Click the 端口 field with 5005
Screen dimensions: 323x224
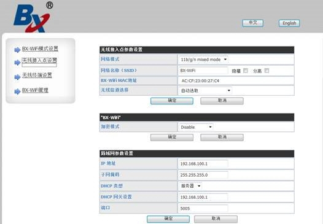pyautogui.click(x=203, y=209)
